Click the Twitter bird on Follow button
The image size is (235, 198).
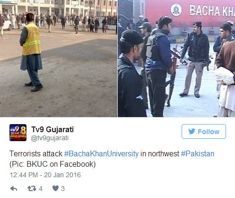click(x=191, y=131)
